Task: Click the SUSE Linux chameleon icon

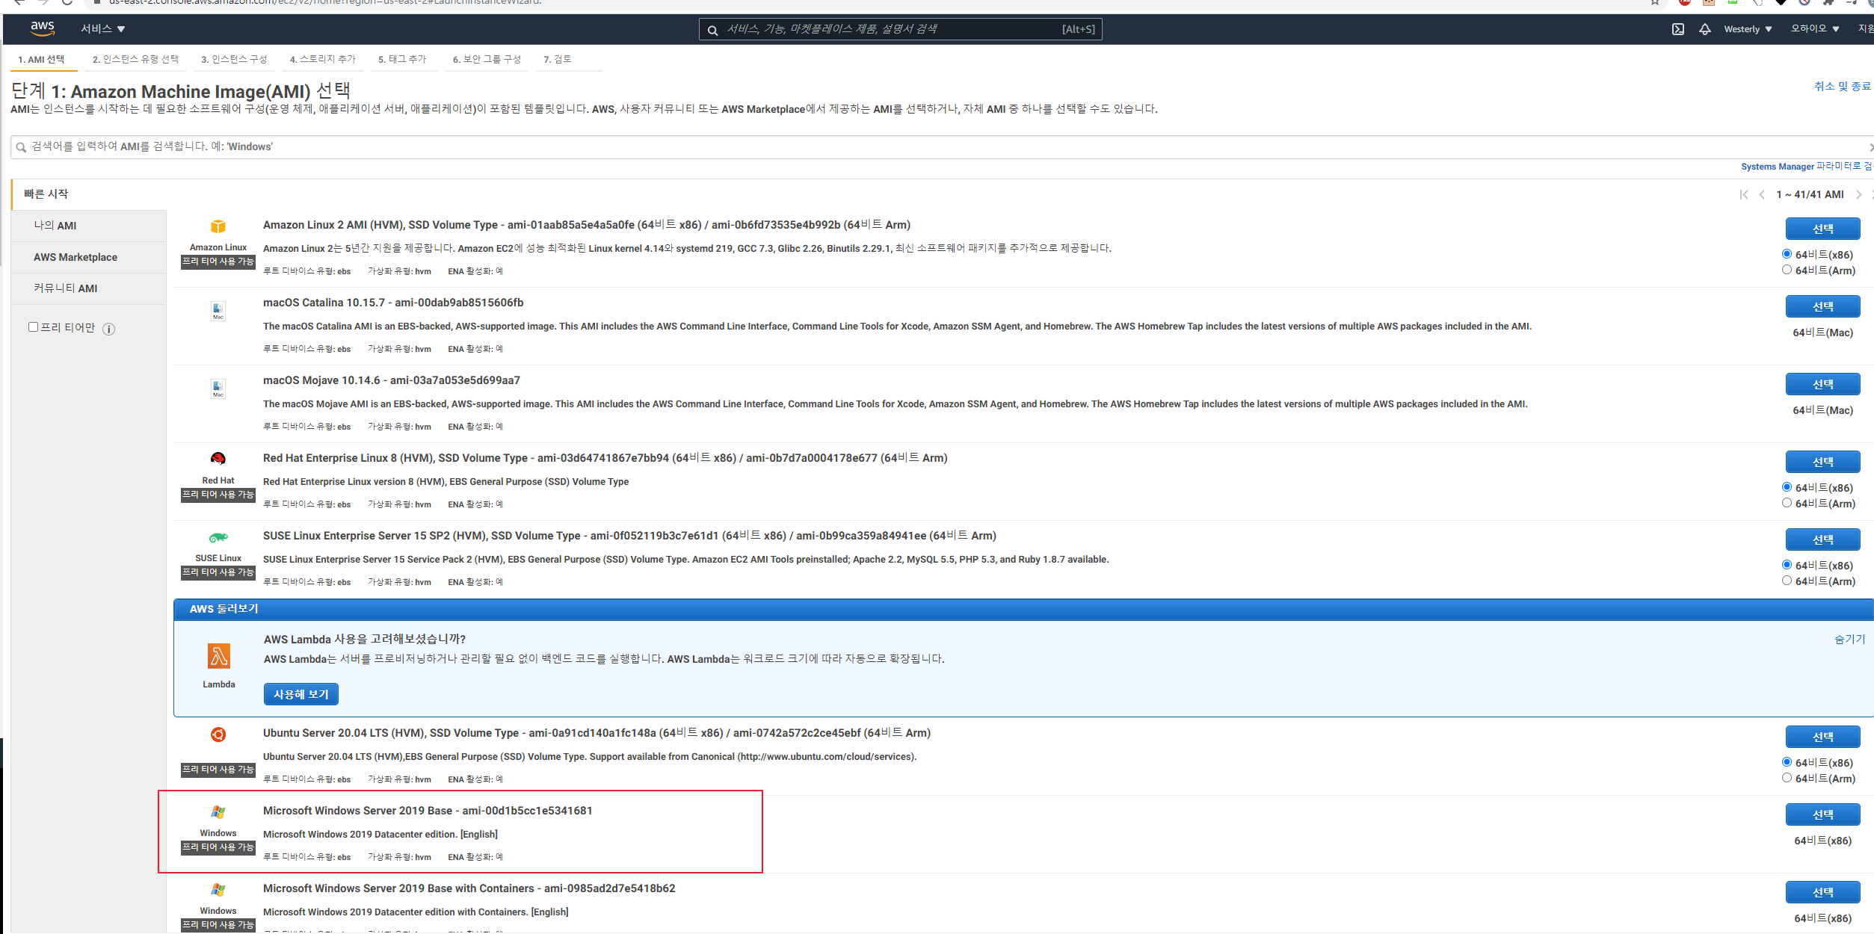Action: pos(218,537)
